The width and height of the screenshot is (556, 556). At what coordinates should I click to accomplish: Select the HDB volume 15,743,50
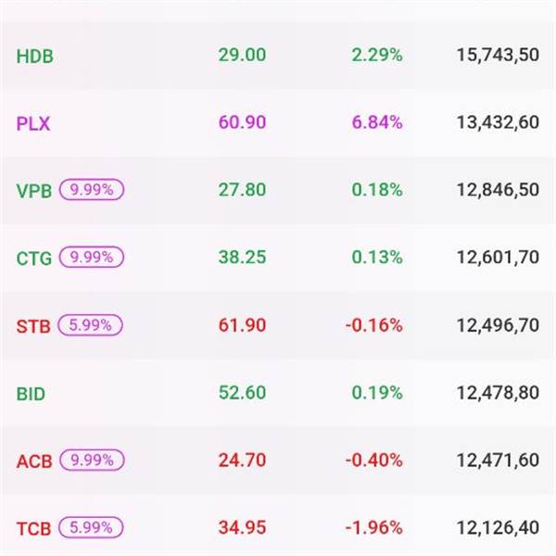pyautogui.click(x=498, y=56)
